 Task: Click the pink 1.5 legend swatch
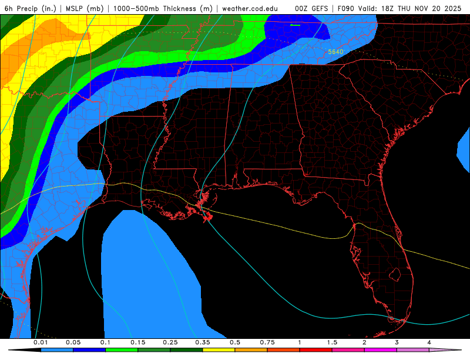pyautogui.click(x=348, y=350)
